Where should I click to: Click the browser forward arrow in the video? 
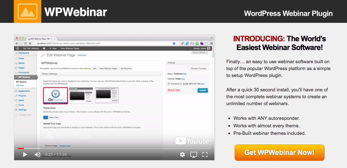(21, 43)
